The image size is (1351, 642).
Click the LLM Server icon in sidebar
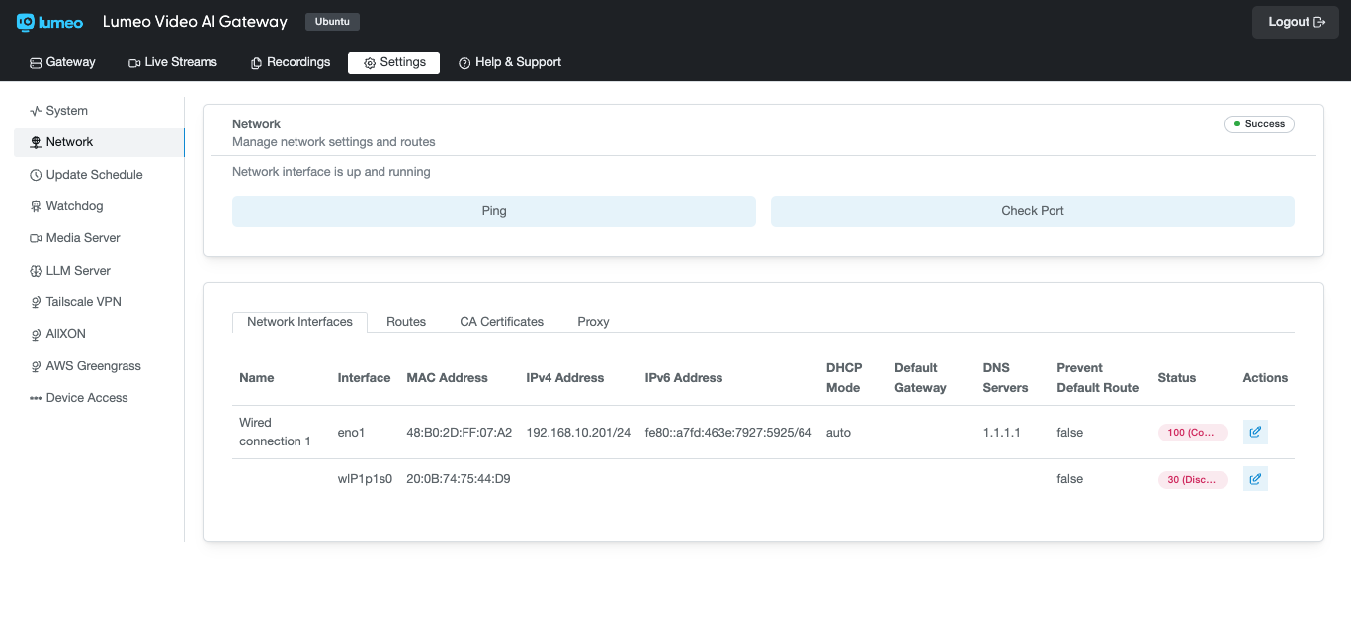[x=37, y=271]
